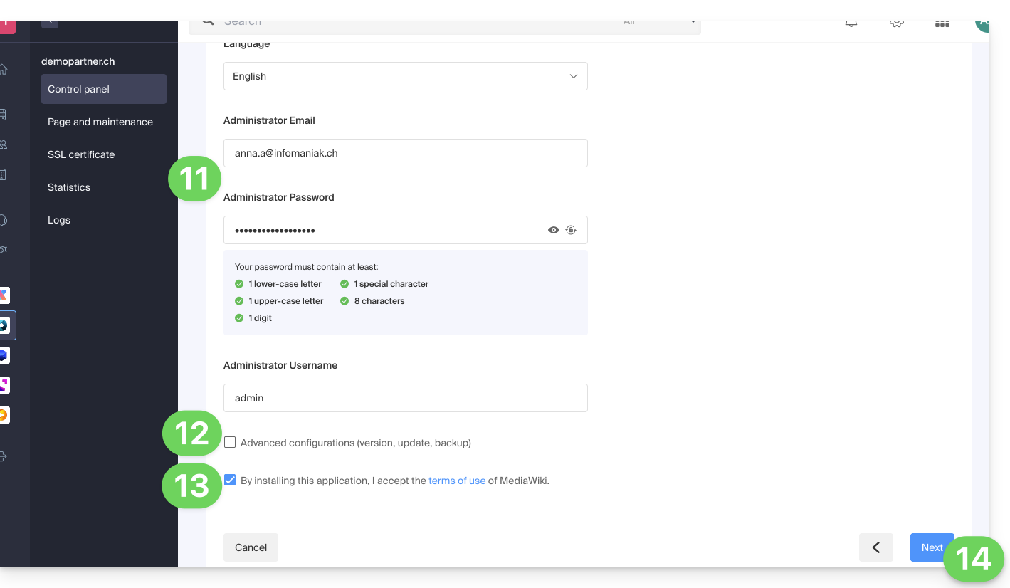Click the home icon in left rail
The width and height of the screenshot is (1010, 588).
pyautogui.click(x=4, y=70)
